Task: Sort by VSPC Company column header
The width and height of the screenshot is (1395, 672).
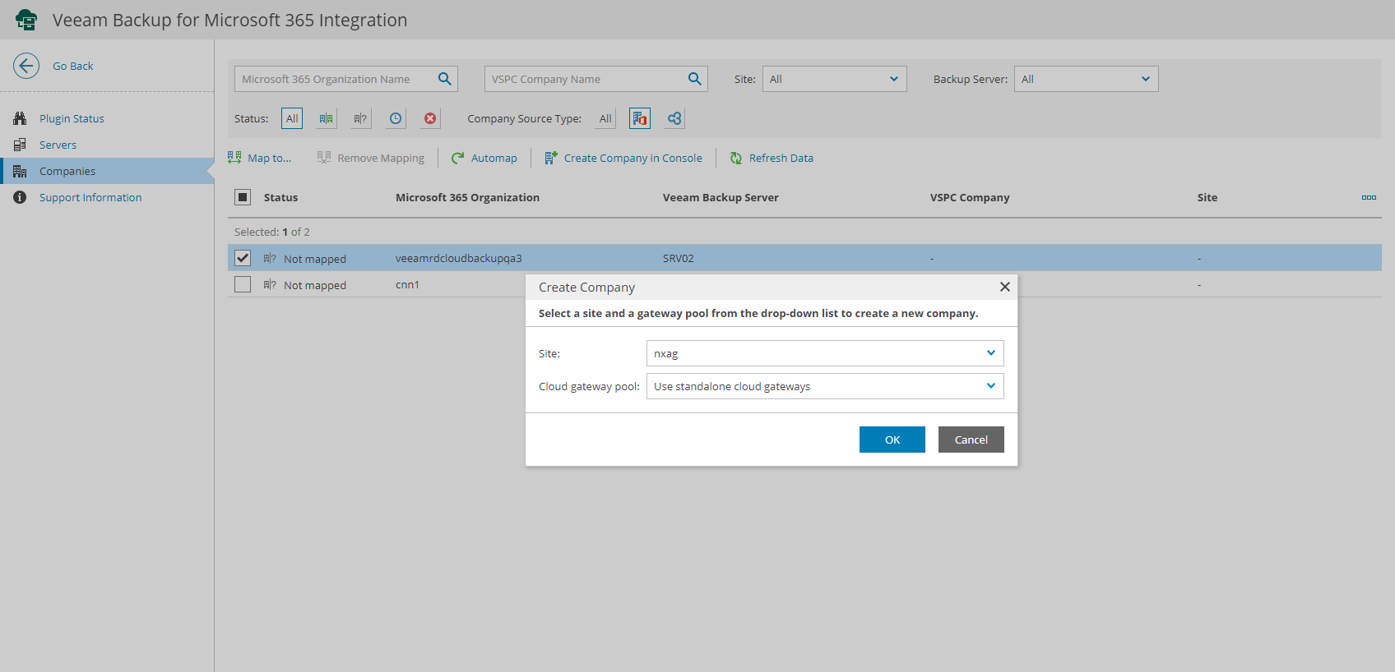Action: click(970, 197)
